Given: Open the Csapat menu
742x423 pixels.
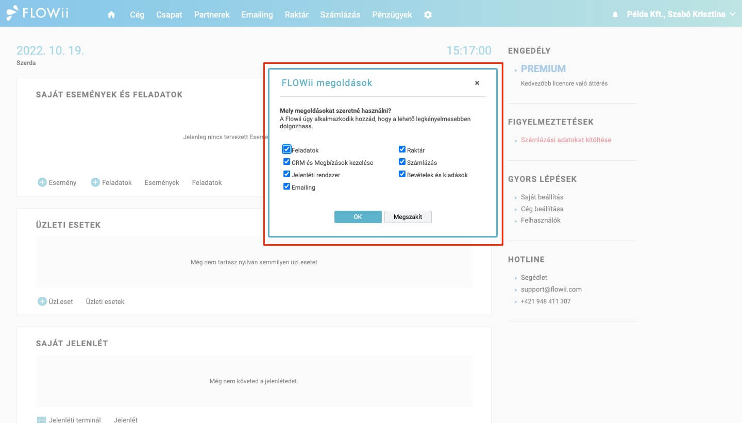Looking at the screenshot, I should (170, 14).
